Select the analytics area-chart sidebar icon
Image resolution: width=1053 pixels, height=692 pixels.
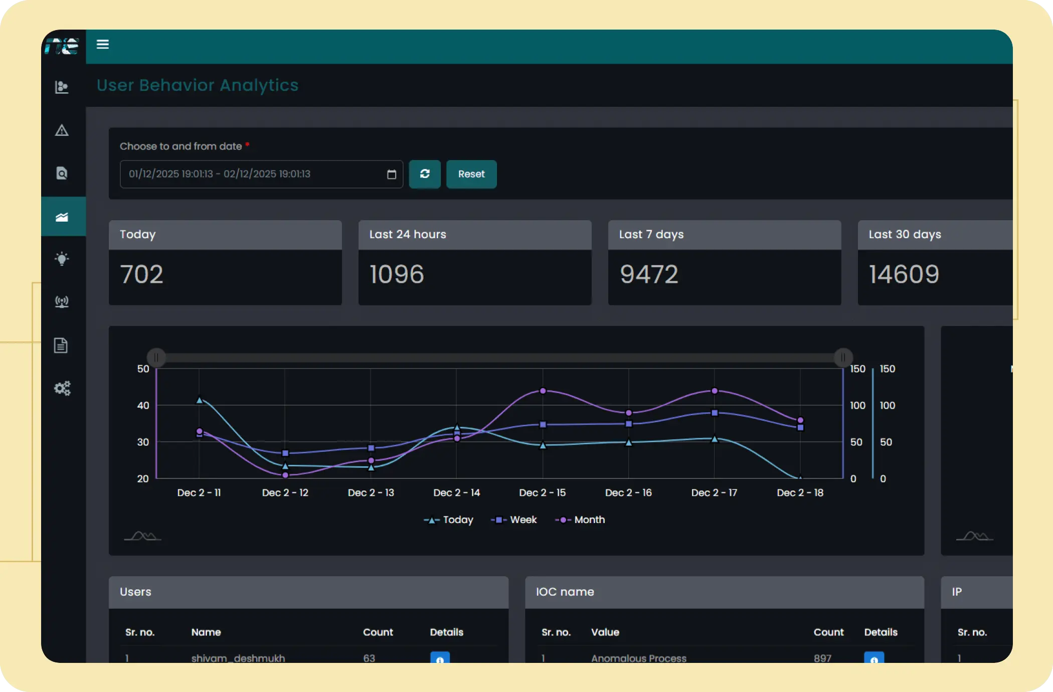pos(62,217)
